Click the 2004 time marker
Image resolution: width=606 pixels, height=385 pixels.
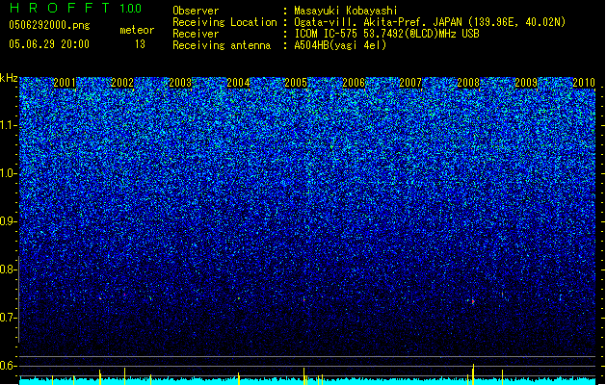click(x=238, y=83)
